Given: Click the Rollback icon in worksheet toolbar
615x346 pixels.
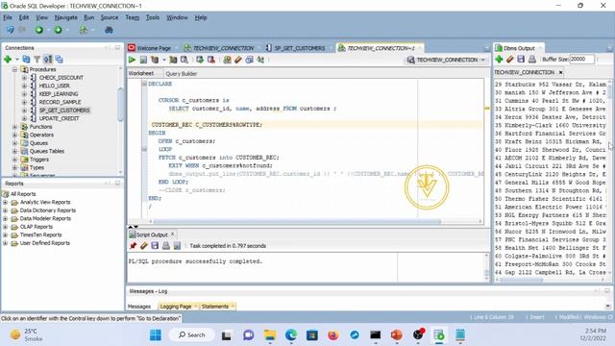Looking at the screenshot, I should pos(211,60).
